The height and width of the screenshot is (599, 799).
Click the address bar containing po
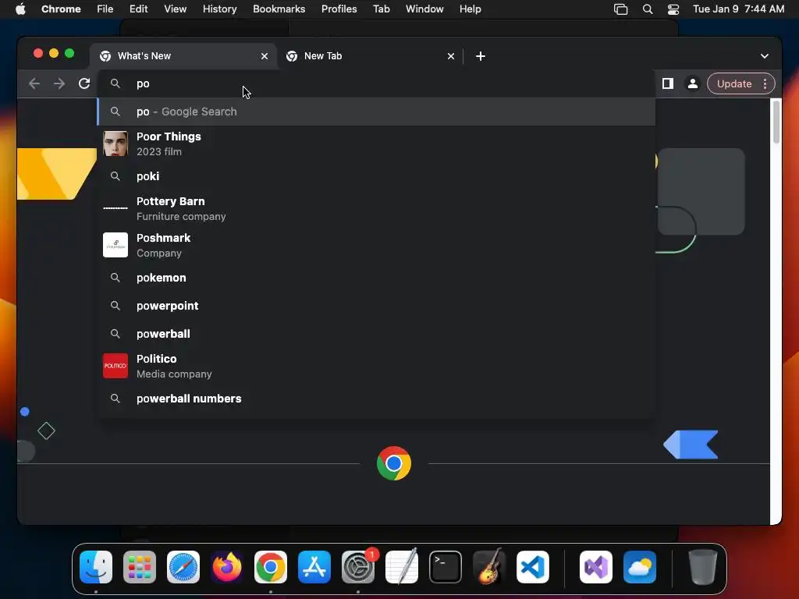pos(376,83)
